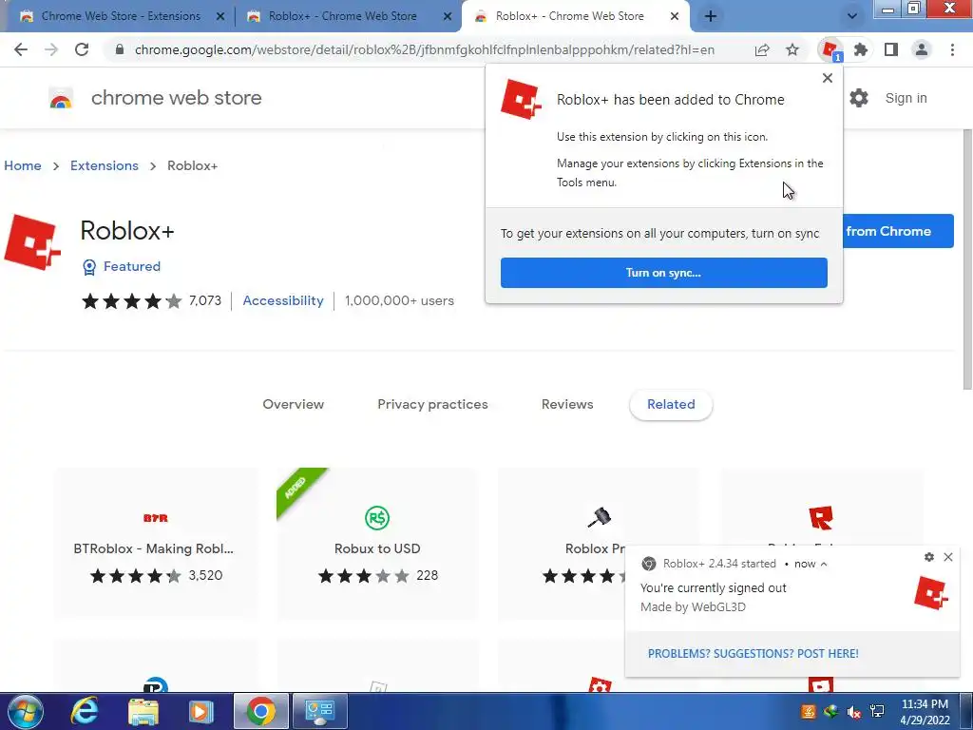The width and height of the screenshot is (973, 730).
Task: Open the Privacy practices tab
Action: 432,405
